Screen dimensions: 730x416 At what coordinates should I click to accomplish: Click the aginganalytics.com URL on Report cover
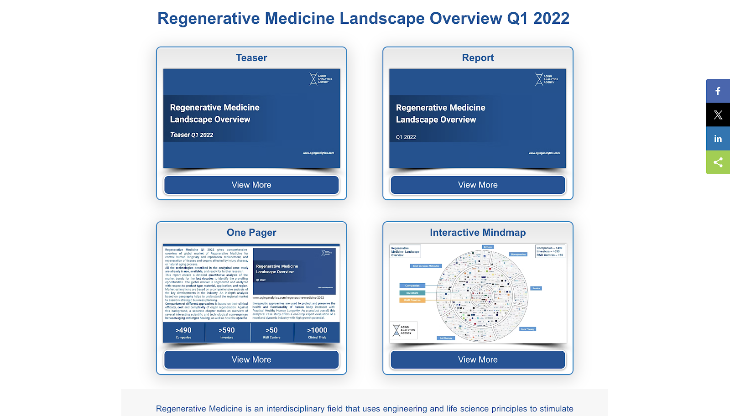pos(544,153)
